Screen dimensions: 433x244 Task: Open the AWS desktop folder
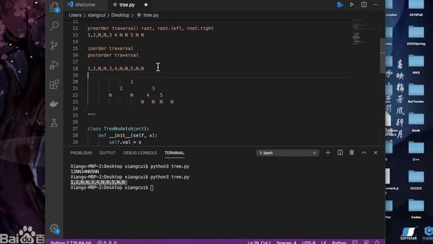pyautogui.click(x=416, y=64)
